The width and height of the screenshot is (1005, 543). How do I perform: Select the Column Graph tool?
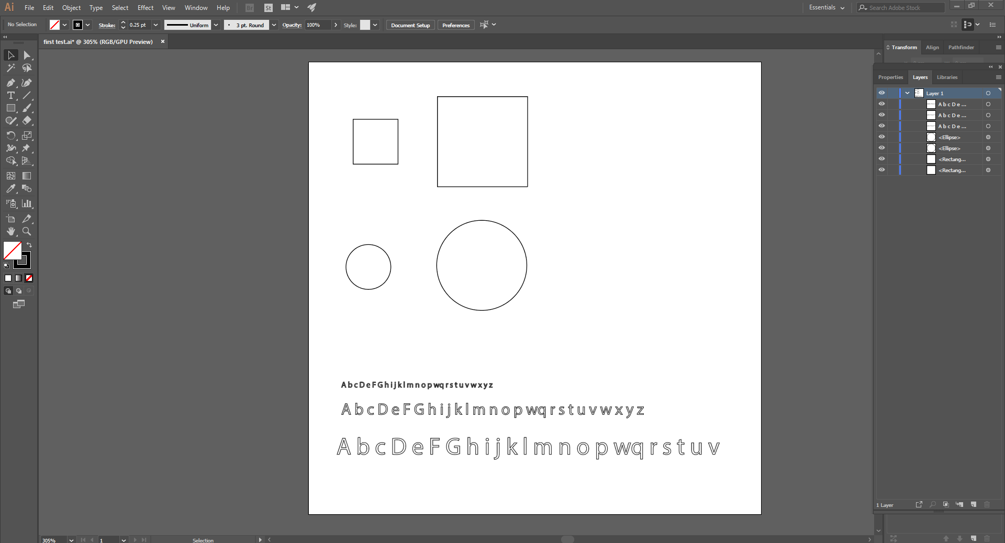click(x=27, y=203)
